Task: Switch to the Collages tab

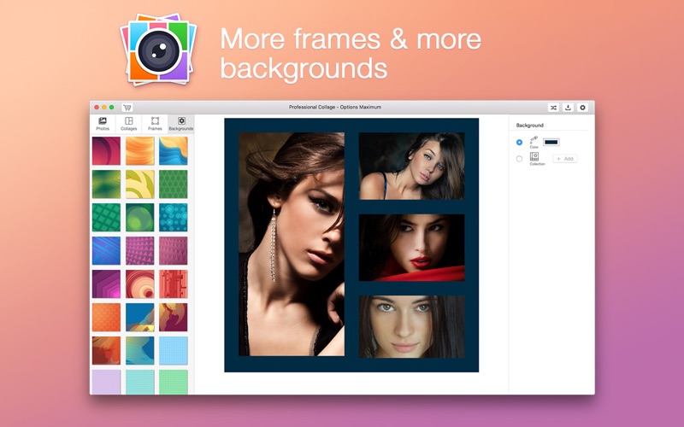Action: (129, 124)
